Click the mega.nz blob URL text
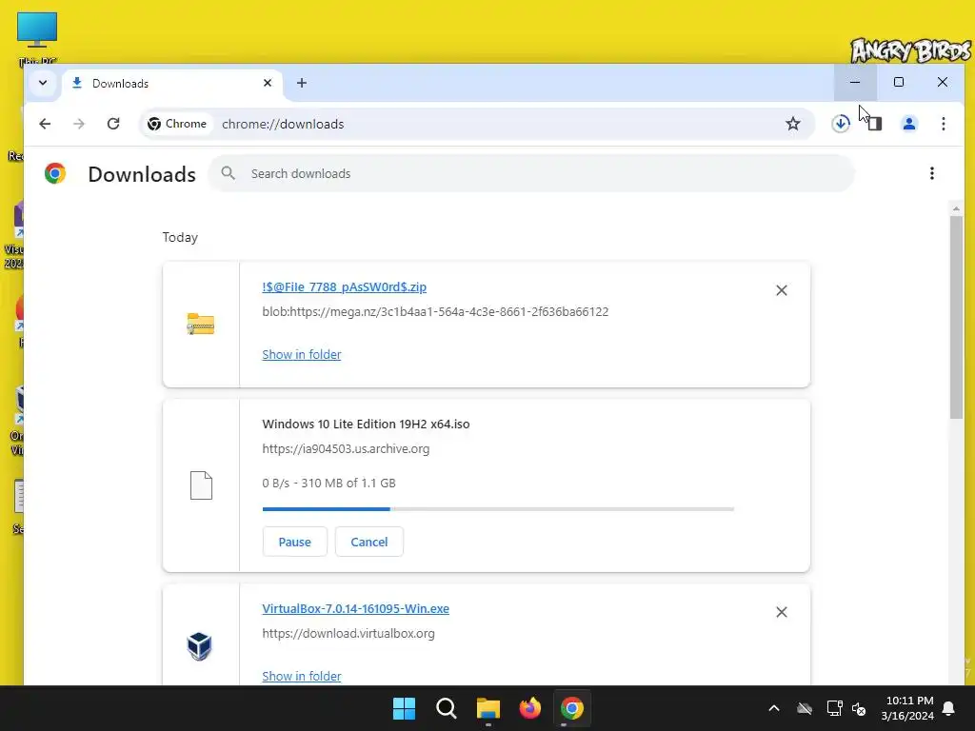This screenshot has width=975, height=731. tap(435, 311)
